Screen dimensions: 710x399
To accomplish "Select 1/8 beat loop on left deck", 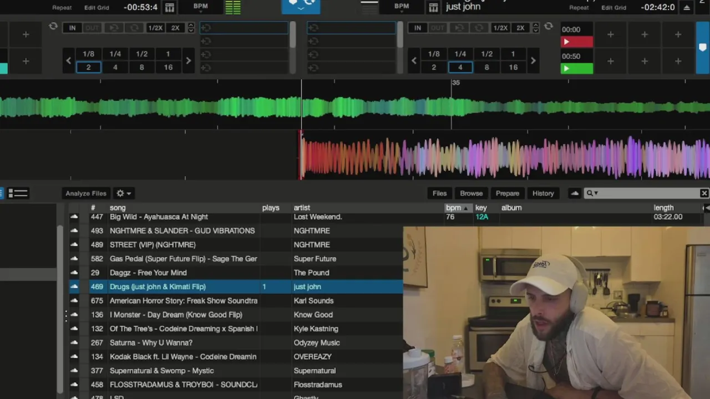I will point(88,54).
